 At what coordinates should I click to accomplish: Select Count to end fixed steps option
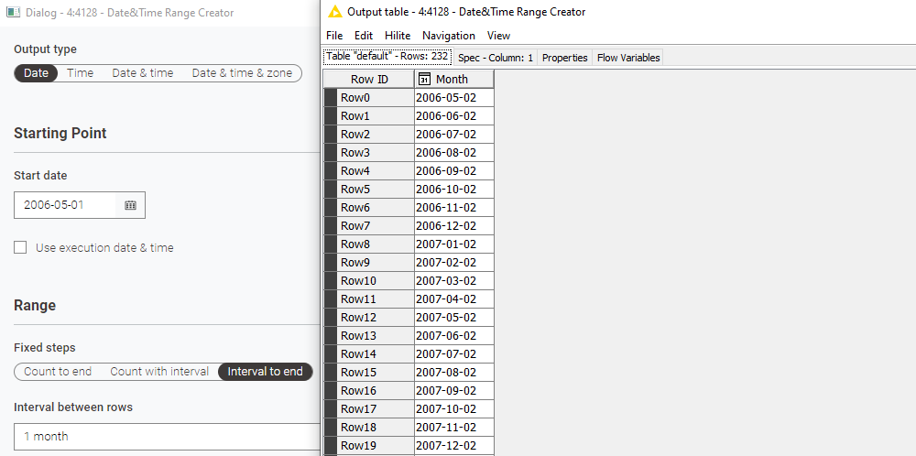[58, 372]
